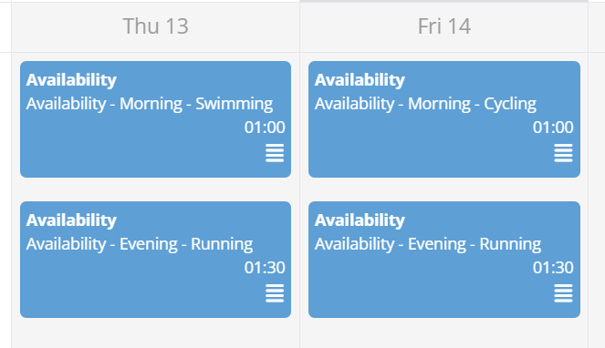605x348 pixels.
Task: Click Availability title on Thursday Swimming card
Action: click(x=71, y=80)
